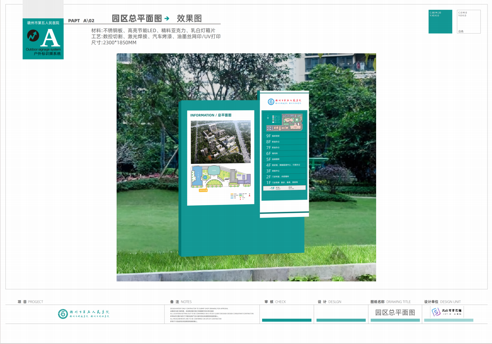Click the 效果图 heading text
492x344 pixels.
[x=189, y=18]
